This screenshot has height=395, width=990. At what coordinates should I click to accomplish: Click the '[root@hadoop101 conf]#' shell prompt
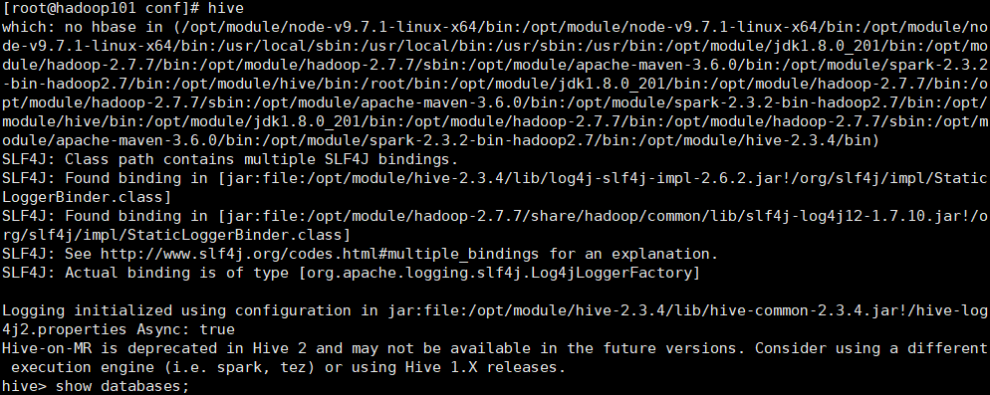[x=101, y=8]
